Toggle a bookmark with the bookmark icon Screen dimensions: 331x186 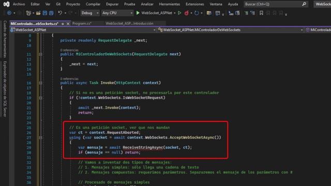261,13
